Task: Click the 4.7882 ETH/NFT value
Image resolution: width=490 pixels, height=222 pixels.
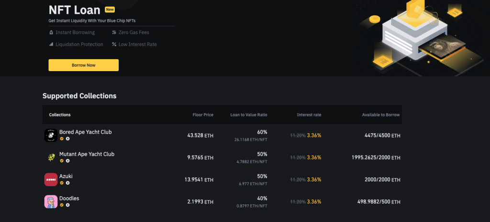Action: (252, 162)
